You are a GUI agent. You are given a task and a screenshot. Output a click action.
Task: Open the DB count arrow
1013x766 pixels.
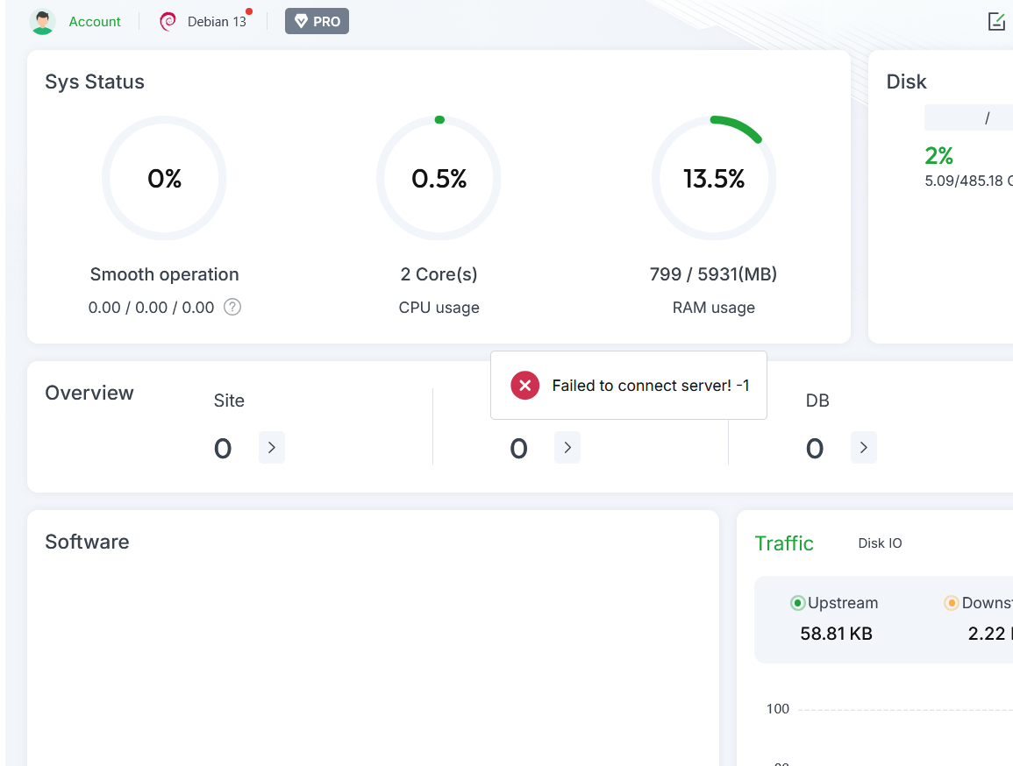pyautogui.click(x=864, y=447)
